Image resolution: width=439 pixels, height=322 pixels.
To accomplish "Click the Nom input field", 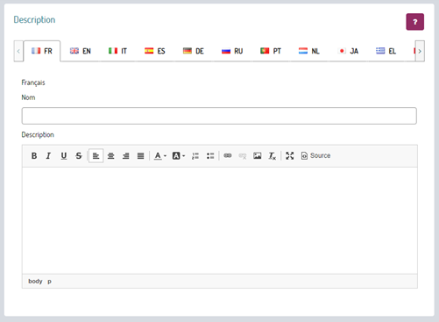I will coord(219,116).
